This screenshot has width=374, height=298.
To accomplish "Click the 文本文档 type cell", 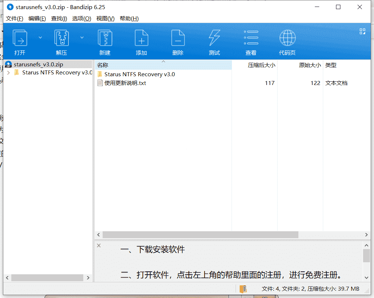I will click(336, 83).
